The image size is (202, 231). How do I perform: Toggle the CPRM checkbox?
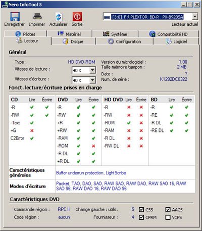tap(141, 217)
